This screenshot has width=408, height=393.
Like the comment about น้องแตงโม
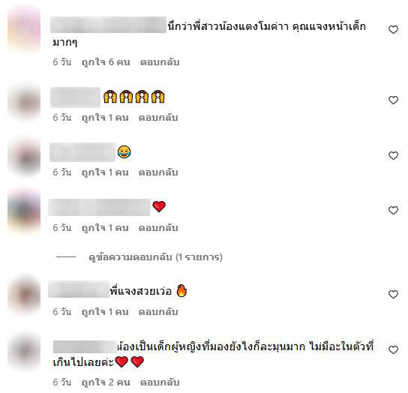(393, 29)
